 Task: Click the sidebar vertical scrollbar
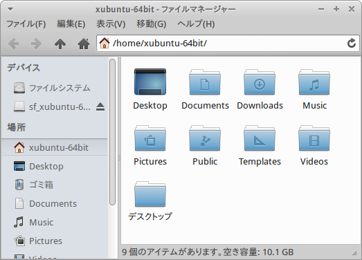tap(112, 132)
